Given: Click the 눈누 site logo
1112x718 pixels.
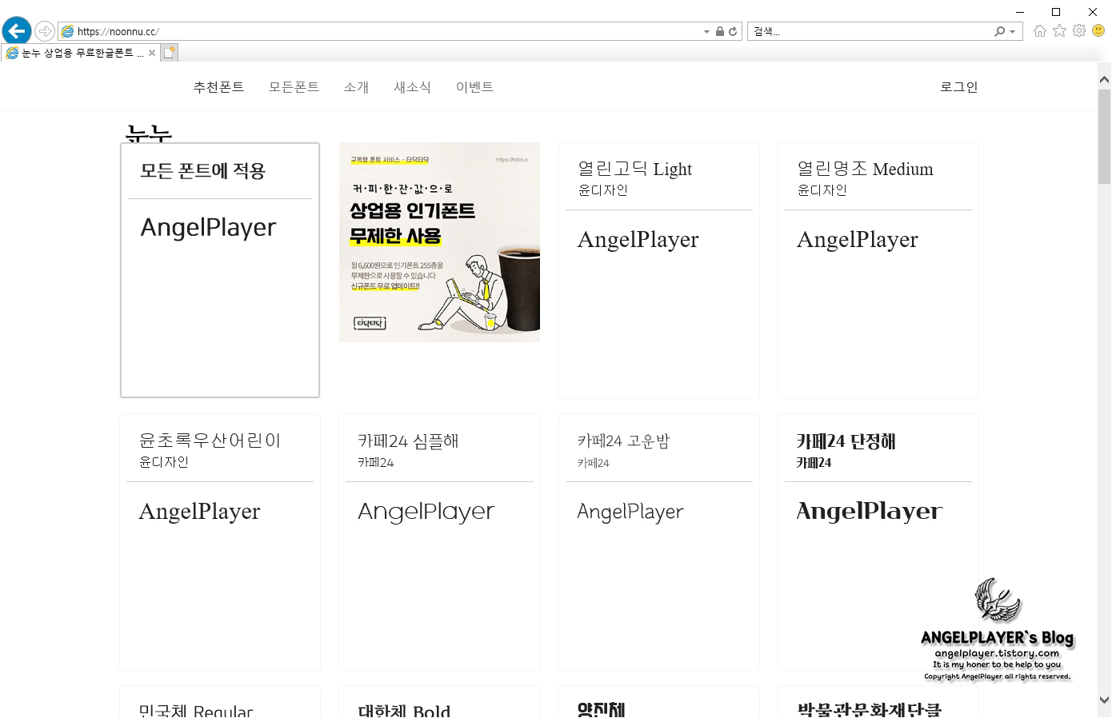Looking at the screenshot, I should pos(150,134).
